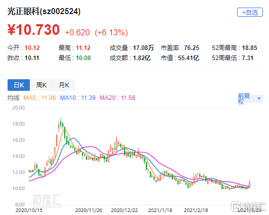
Task: Click the 52周最低 value 7.31
Action: point(248,58)
